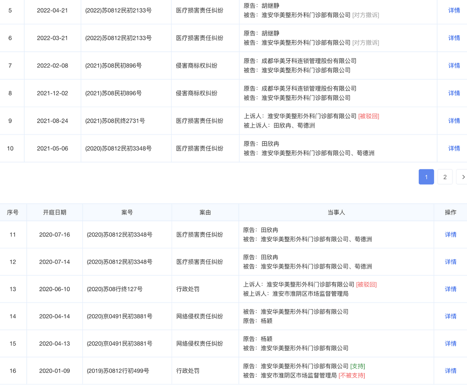Image resolution: width=467 pixels, height=387 pixels.
Task: Click 成都华美牙科连锁管理股份有限公司 in row 7
Action: point(309,61)
